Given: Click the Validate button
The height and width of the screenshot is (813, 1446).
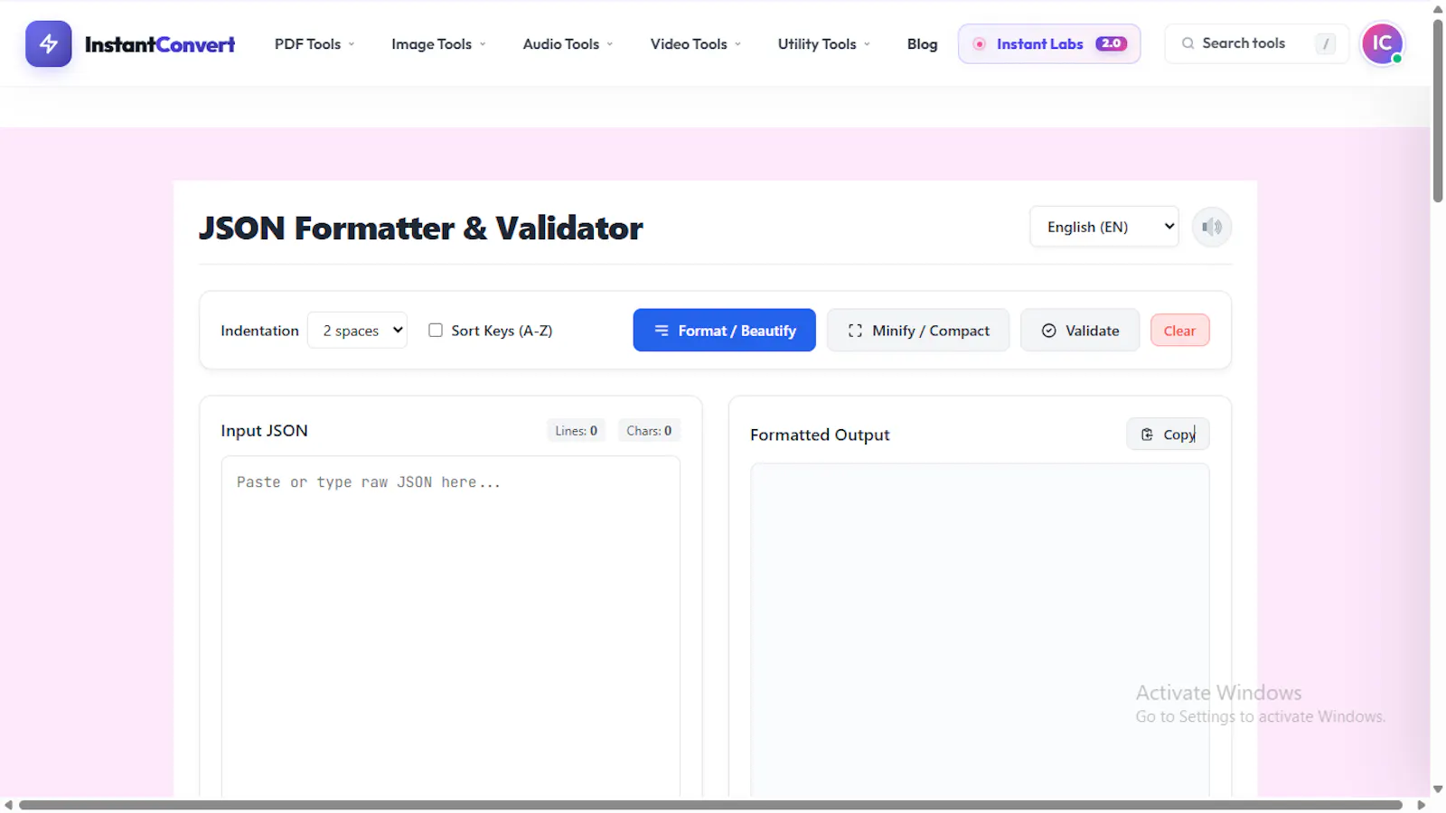Looking at the screenshot, I should click(1080, 331).
